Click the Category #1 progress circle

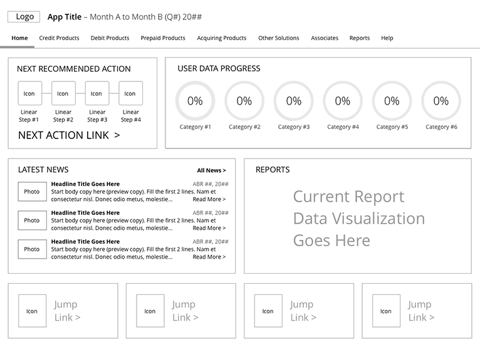[195, 101]
